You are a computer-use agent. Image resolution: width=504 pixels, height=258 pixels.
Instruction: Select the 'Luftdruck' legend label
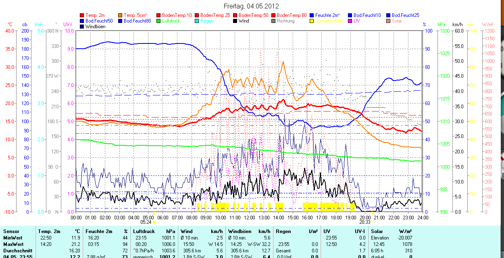(x=171, y=21)
